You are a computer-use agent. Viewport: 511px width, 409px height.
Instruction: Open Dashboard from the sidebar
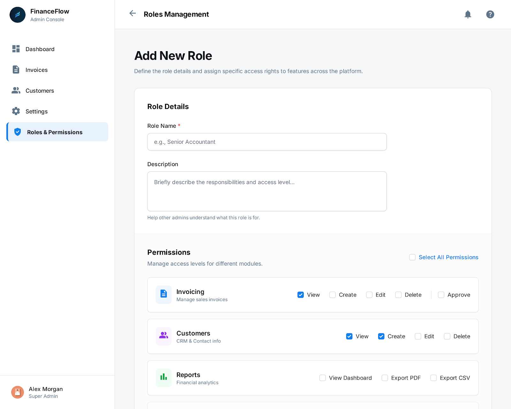[40, 49]
